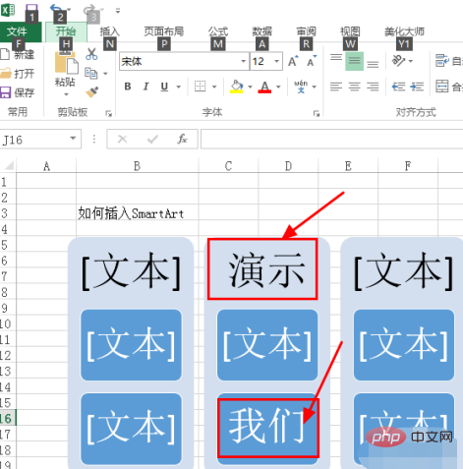The image size is (463, 469).
Task: Open the font name 宋体 dropdown
Action: click(x=243, y=61)
